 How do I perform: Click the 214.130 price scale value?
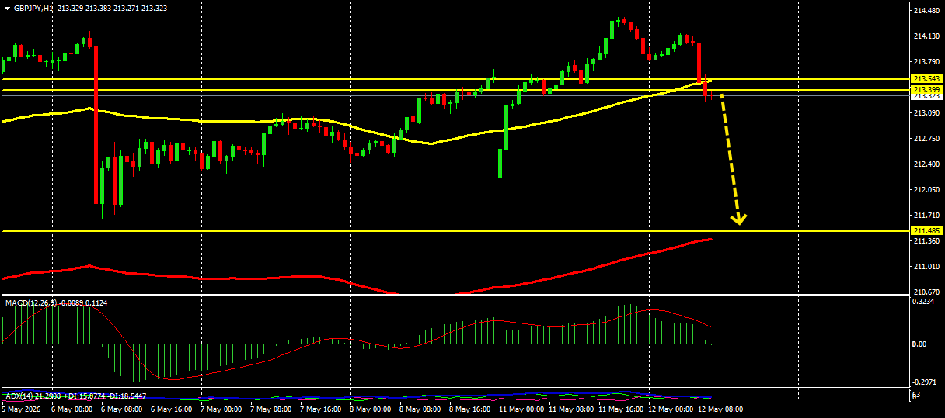pos(928,36)
